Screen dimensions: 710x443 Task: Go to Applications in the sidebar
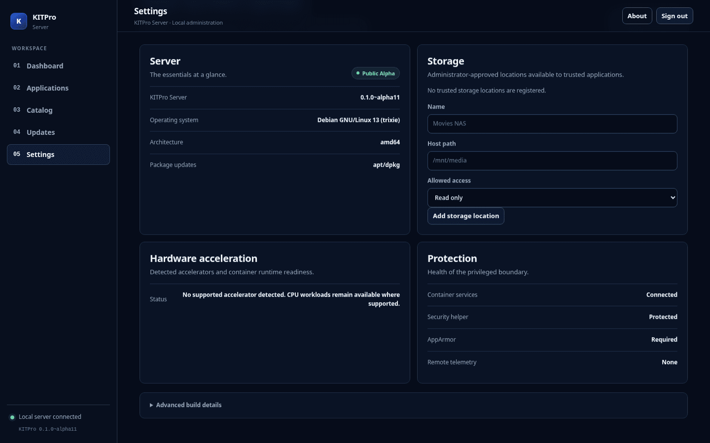coord(58,88)
